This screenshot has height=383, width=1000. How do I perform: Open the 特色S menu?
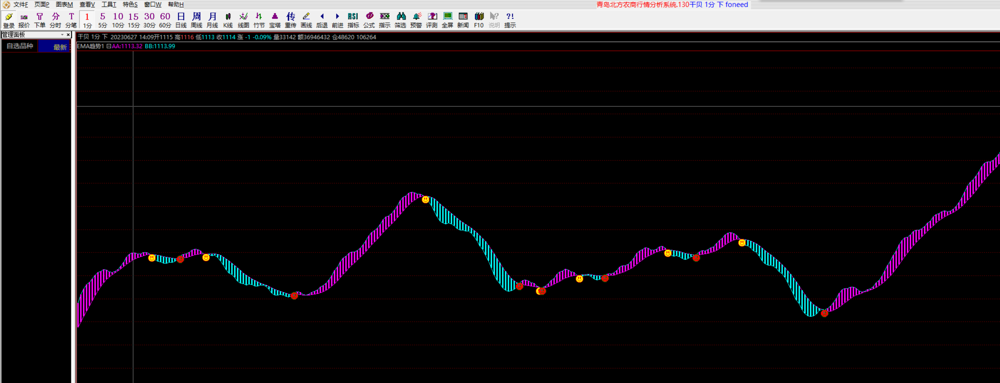pos(130,5)
